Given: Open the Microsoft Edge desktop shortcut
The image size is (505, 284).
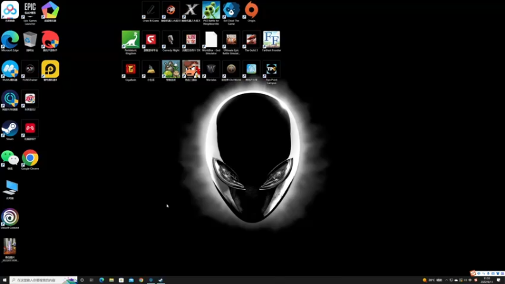Looking at the screenshot, I should click(x=10, y=41).
